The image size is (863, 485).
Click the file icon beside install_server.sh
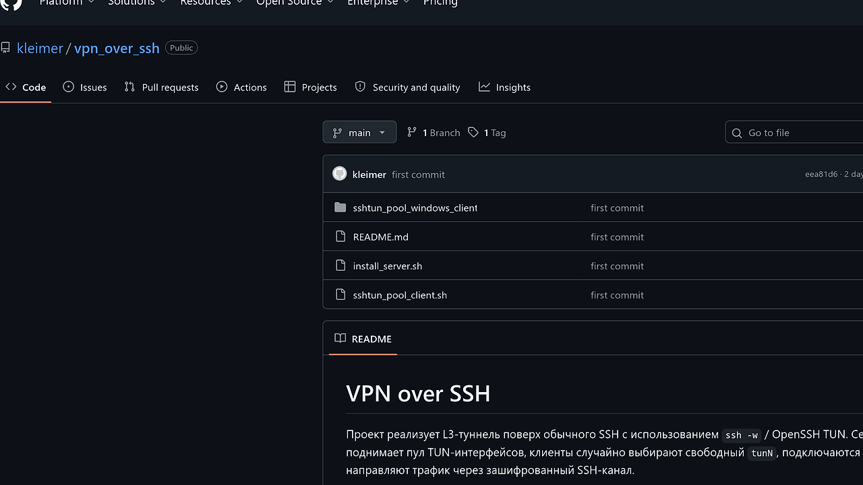340,265
